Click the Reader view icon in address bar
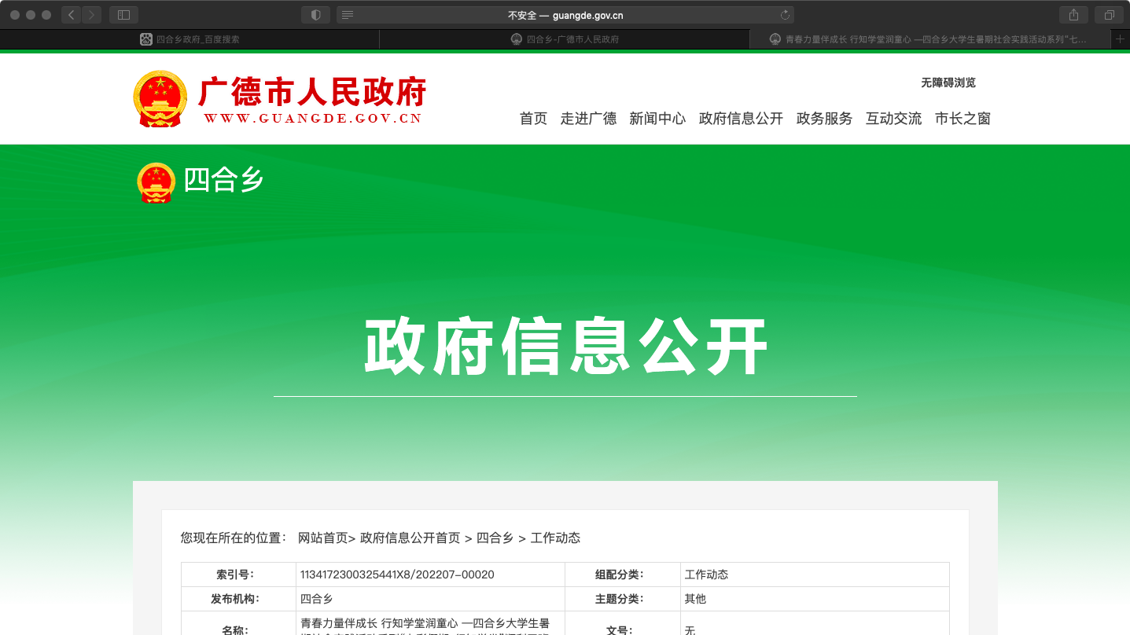The width and height of the screenshot is (1130, 635). [x=348, y=15]
